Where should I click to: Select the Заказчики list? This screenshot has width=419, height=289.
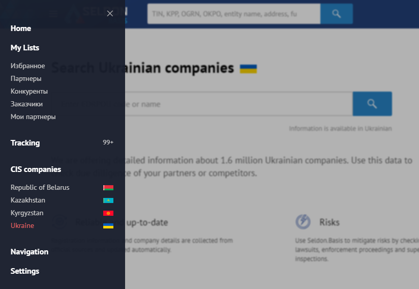point(26,104)
